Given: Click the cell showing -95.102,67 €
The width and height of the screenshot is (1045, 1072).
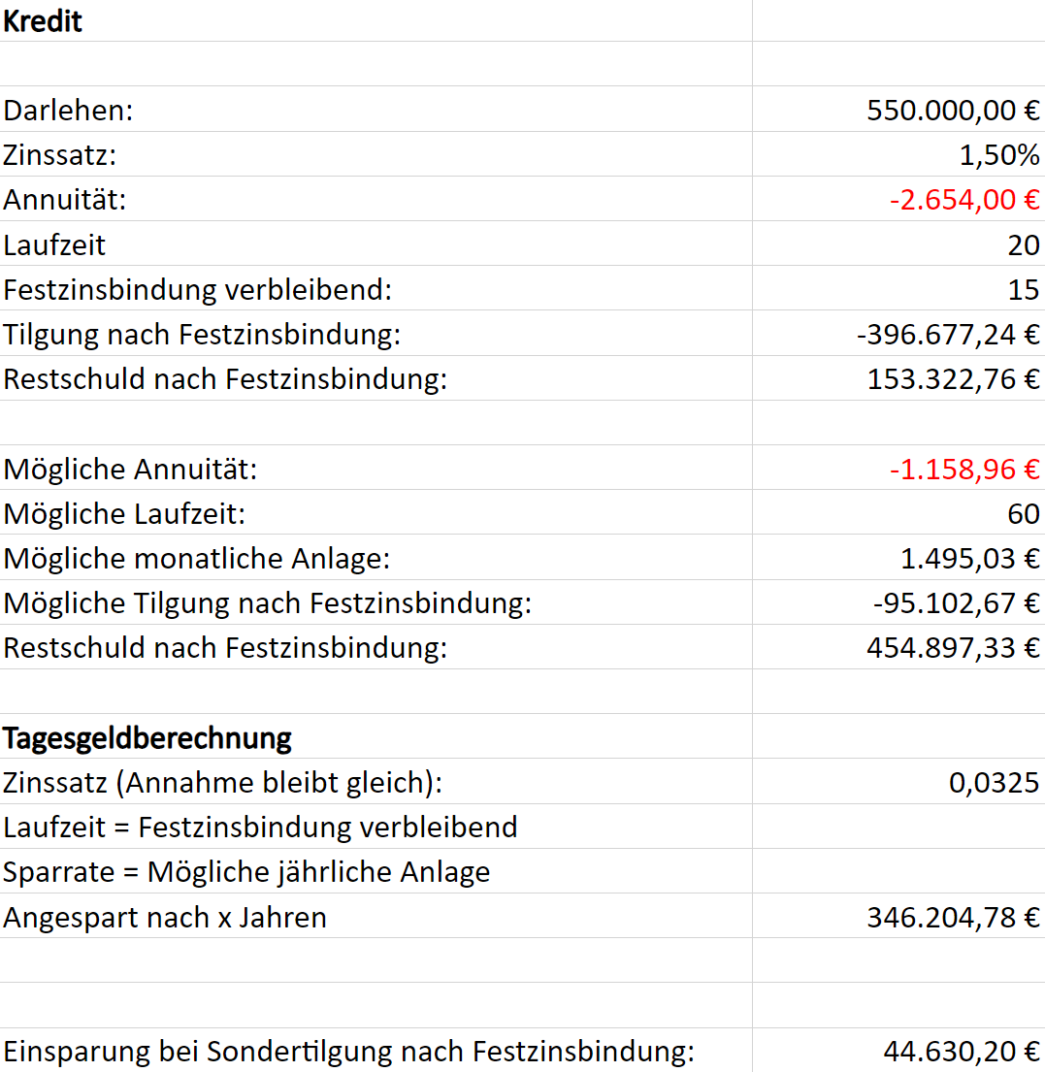Looking at the screenshot, I should coord(956,603).
